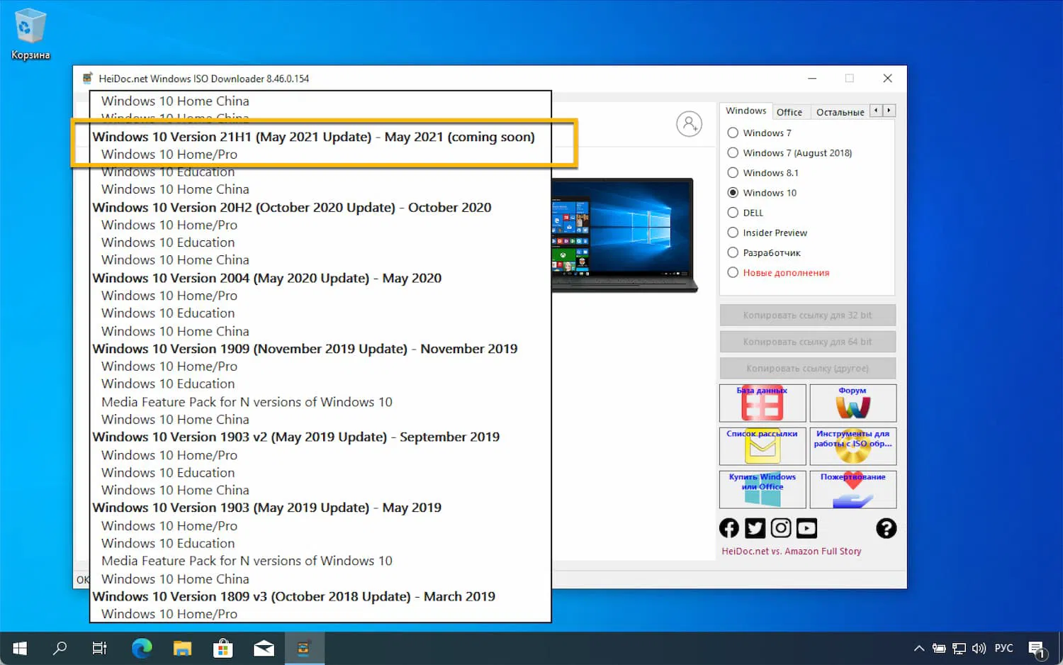Click the right tab scroll arrow

point(889,111)
